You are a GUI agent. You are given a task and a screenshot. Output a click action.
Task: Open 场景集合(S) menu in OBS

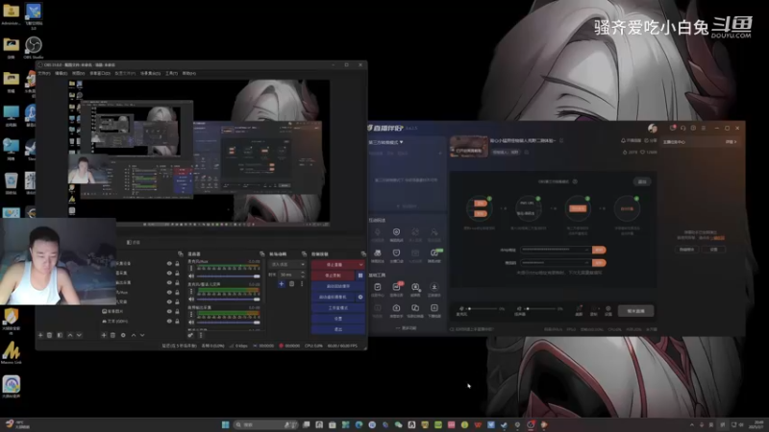(x=150, y=74)
